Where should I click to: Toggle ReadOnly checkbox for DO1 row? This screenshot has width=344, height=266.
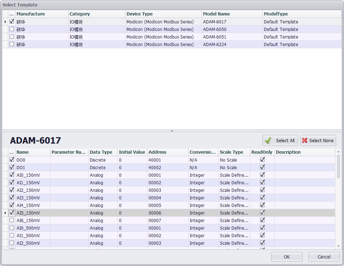(262, 167)
